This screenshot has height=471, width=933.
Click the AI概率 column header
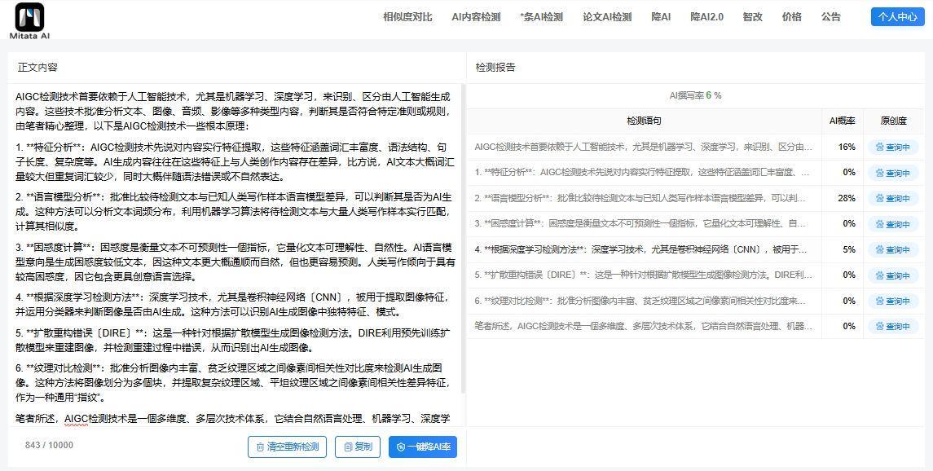pyautogui.click(x=842, y=121)
